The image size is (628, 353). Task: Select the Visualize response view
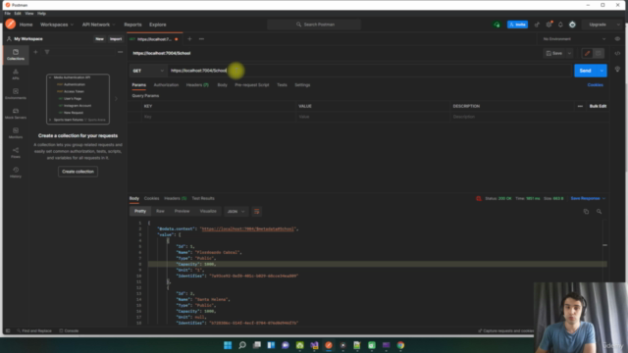208,211
